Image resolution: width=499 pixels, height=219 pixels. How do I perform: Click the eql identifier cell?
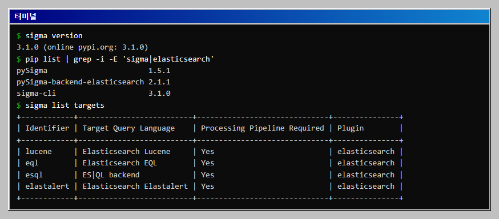click(32, 163)
